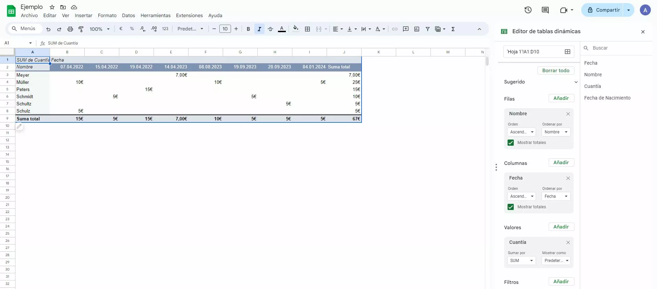Create a filter with funnel icon
The width and height of the screenshot is (657, 289).
pos(428,29)
